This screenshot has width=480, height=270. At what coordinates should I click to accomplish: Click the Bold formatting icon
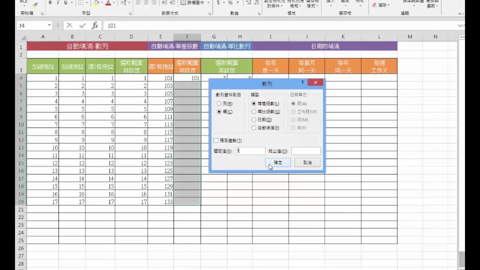[50, 3]
